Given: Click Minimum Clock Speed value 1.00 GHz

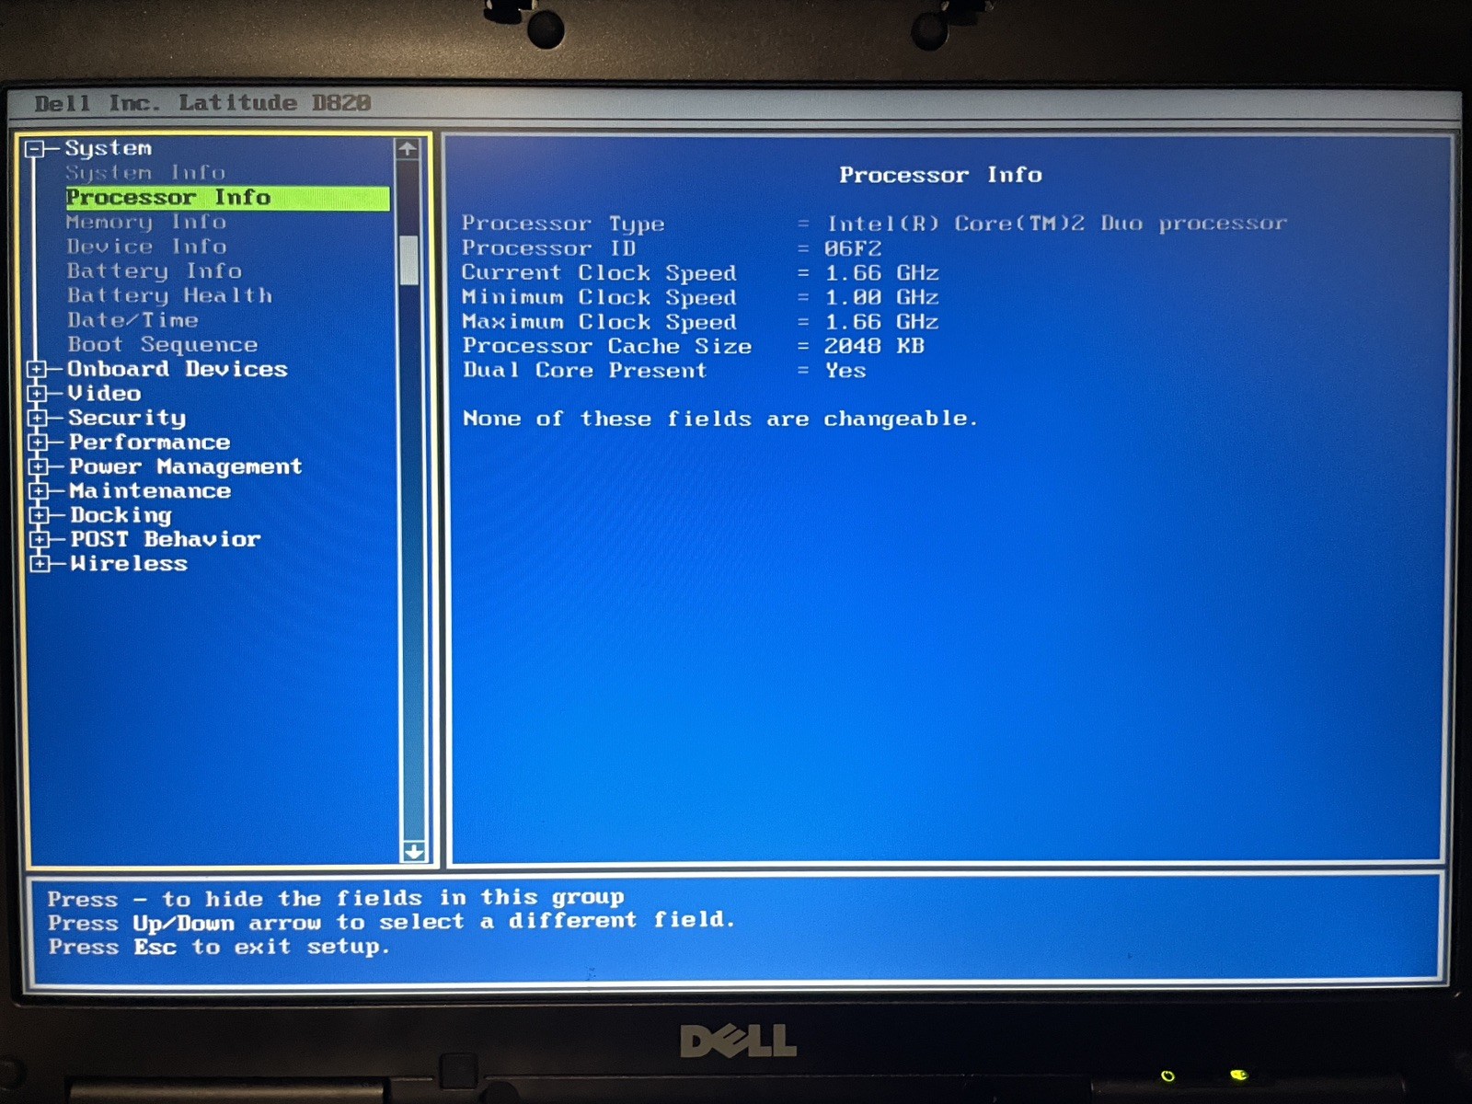Looking at the screenshot, I should (881, 297).
